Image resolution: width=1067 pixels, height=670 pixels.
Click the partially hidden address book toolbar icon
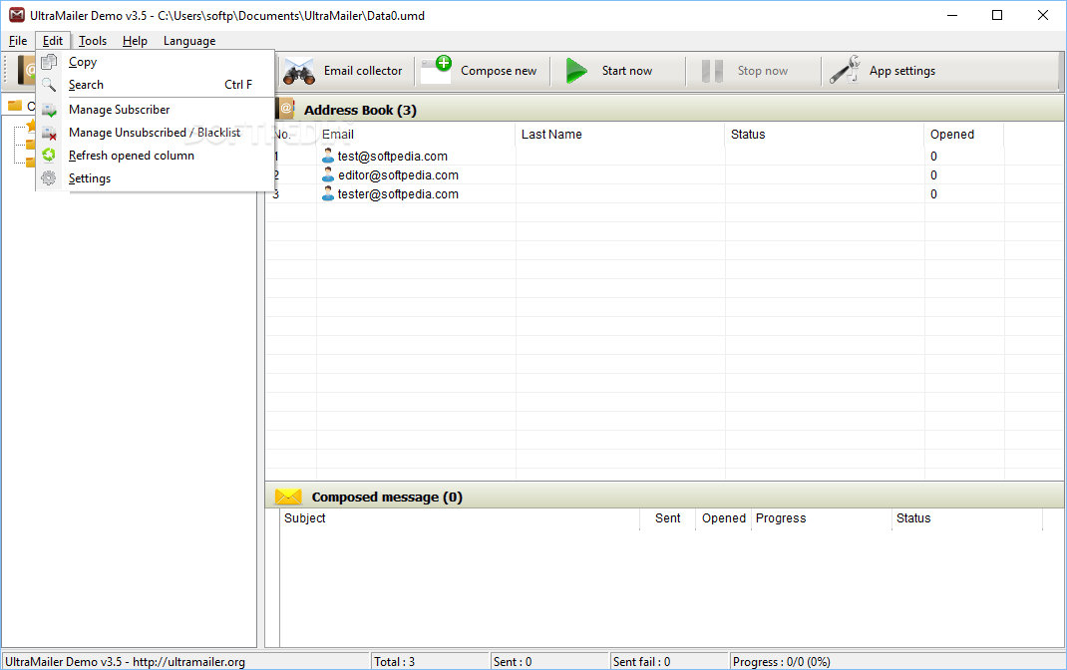pos(27,70)
